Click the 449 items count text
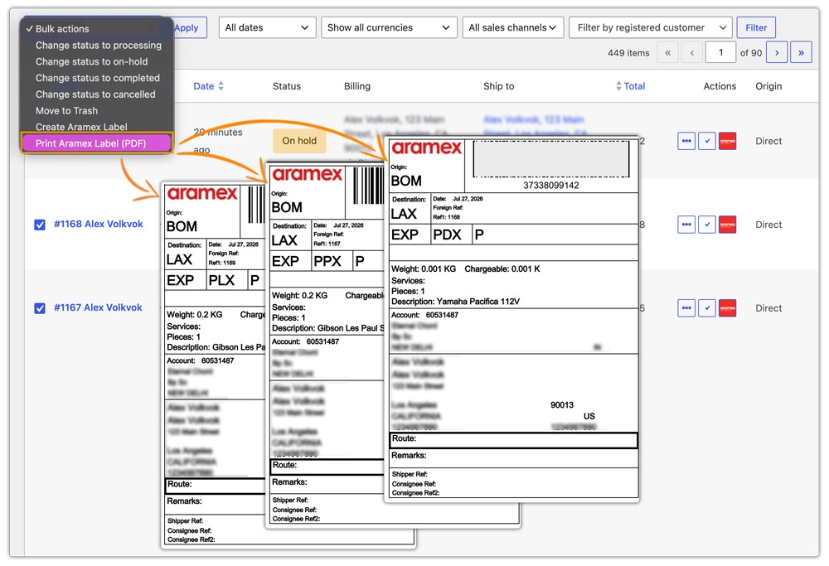 (x=628, y=53)
